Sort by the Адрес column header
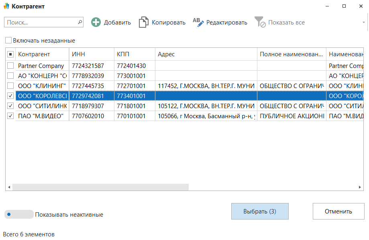This screenshot has width=369, height=240. point(206,54)
